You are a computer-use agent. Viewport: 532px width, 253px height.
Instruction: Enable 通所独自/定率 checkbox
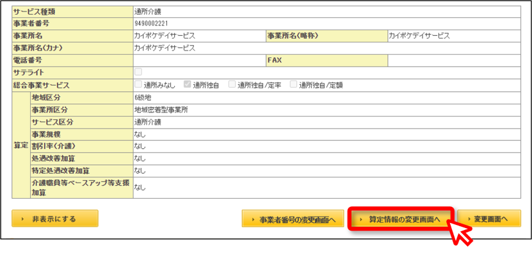click(232, 84)
